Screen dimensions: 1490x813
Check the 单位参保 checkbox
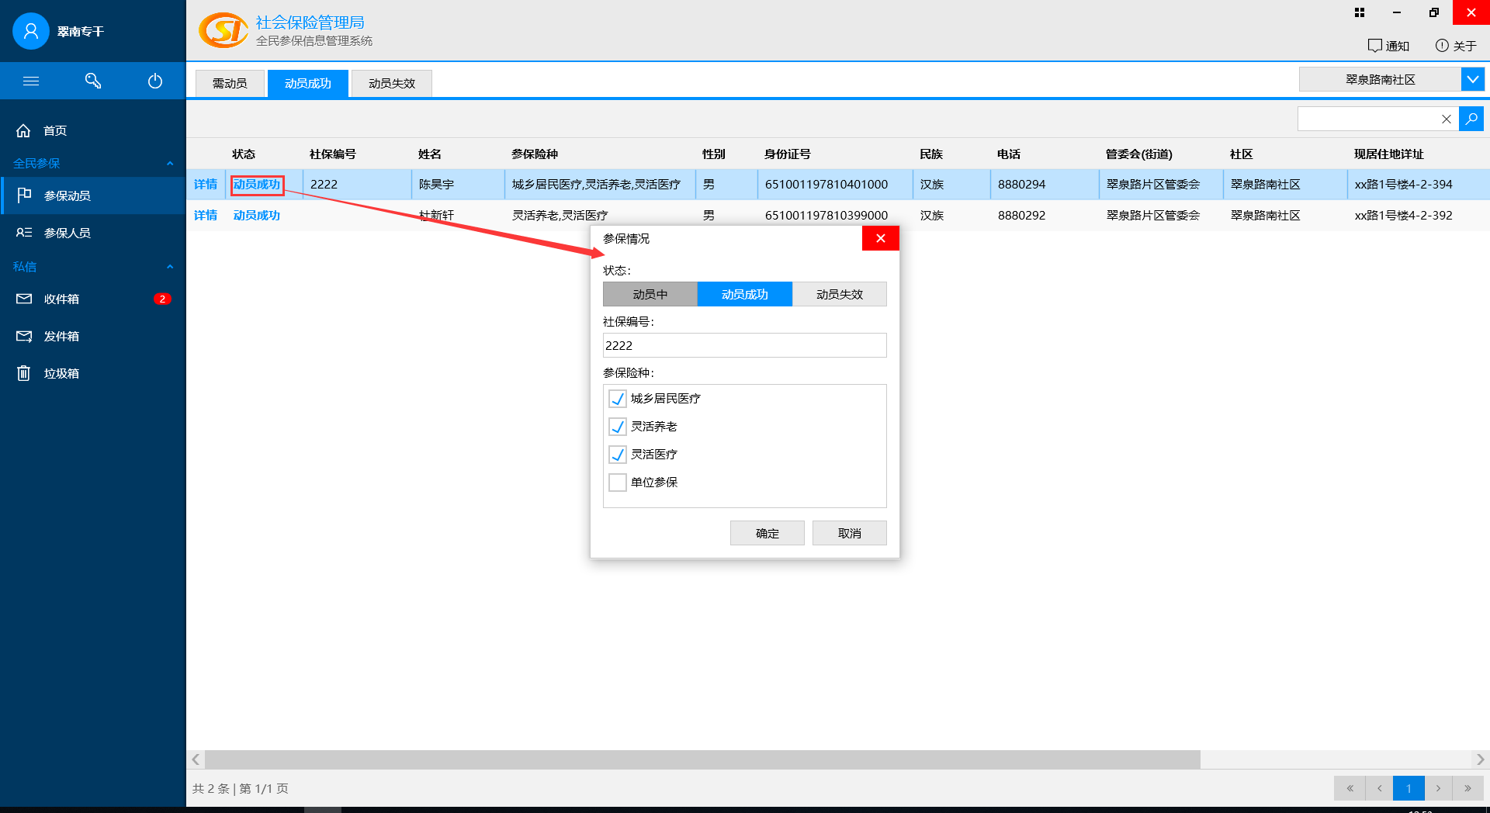(618, 483)
